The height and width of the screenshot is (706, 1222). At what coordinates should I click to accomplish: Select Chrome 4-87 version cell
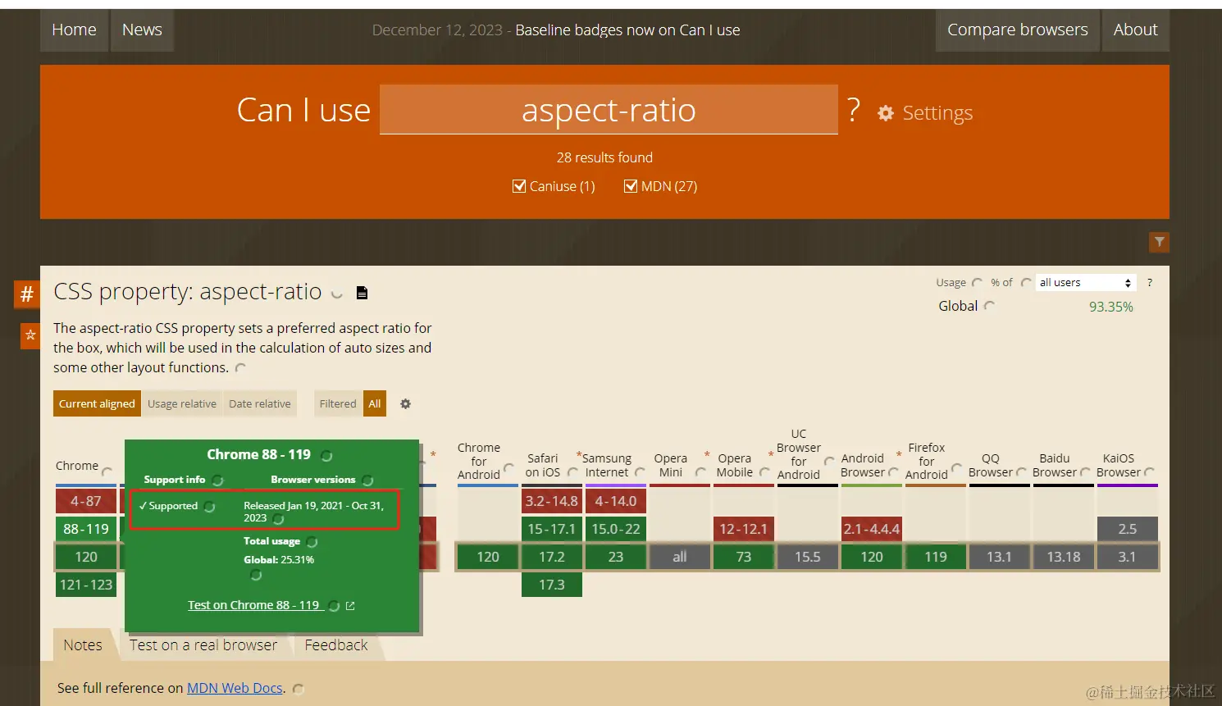pyautogui.click(x=86, y=501)
